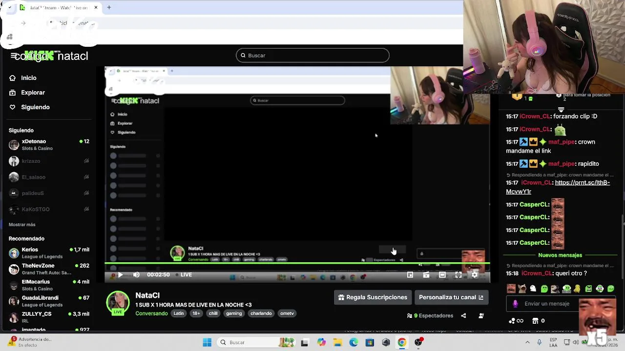Open Copilot from the taskbar
The image size is (625, 351).
(321, 342)
